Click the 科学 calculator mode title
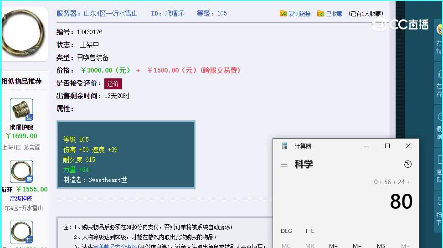The width and height of the screenshot is (443, 248). point(304,164)
